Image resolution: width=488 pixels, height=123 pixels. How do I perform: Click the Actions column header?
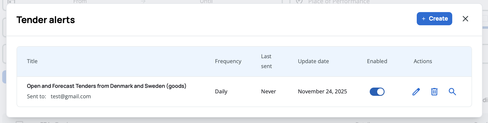pos(423,61)
